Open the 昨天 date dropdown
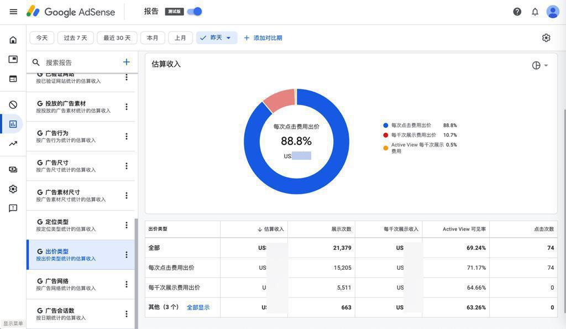Viewport: 566px width, 329px height. click(217, 38)
